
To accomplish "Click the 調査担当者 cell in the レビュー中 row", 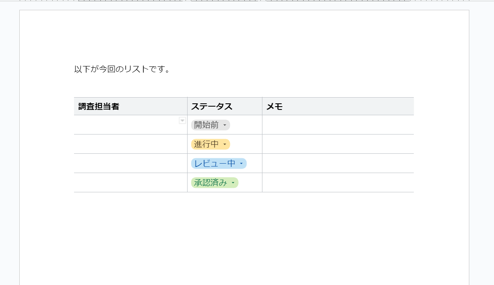I will pos(130,164).
